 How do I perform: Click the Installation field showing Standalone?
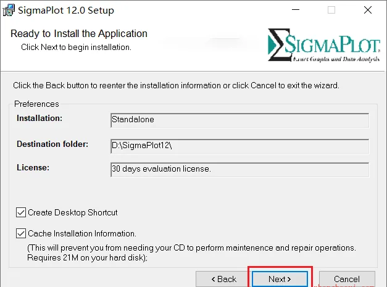tap(240, 120)
